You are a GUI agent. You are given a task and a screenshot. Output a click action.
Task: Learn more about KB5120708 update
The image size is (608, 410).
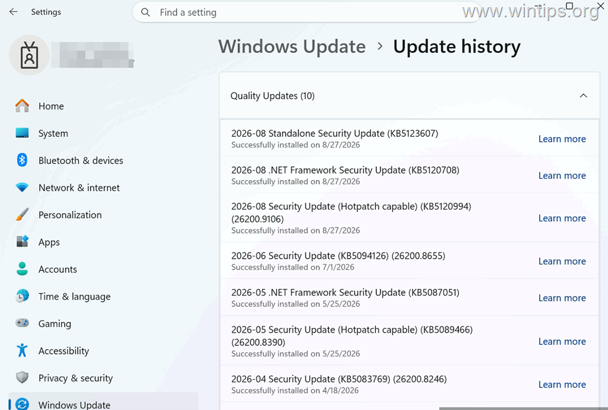[562, 176]
